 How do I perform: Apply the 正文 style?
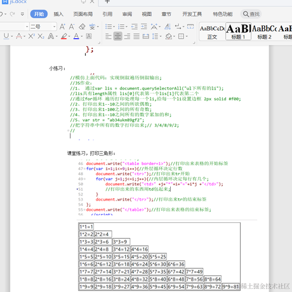212,32
